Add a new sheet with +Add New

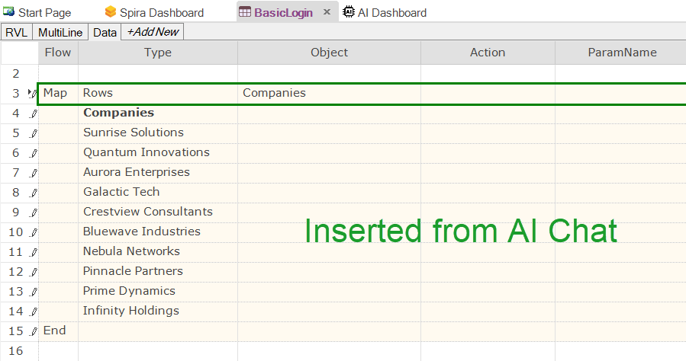(x=153, y=32)
